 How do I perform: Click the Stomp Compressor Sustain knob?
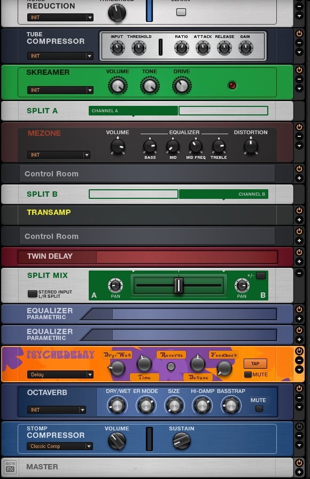[182, 441]
